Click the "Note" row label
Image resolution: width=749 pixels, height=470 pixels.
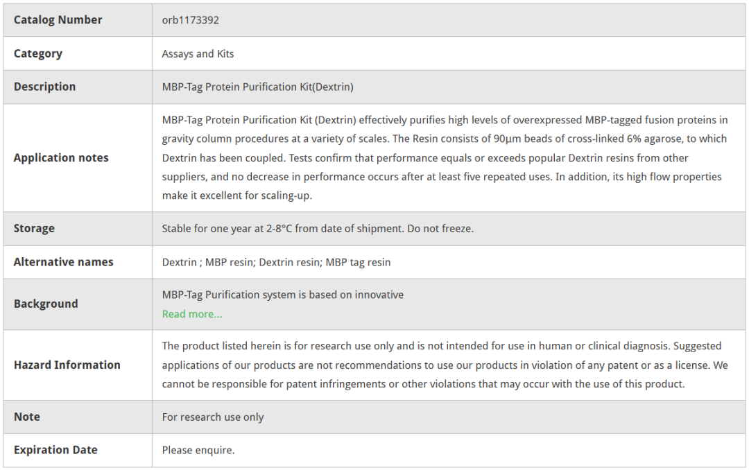27,417
